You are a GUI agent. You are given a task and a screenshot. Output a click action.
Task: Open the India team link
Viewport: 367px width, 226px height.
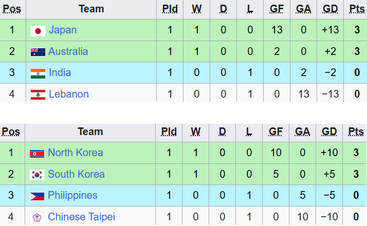tap(60, 72)
